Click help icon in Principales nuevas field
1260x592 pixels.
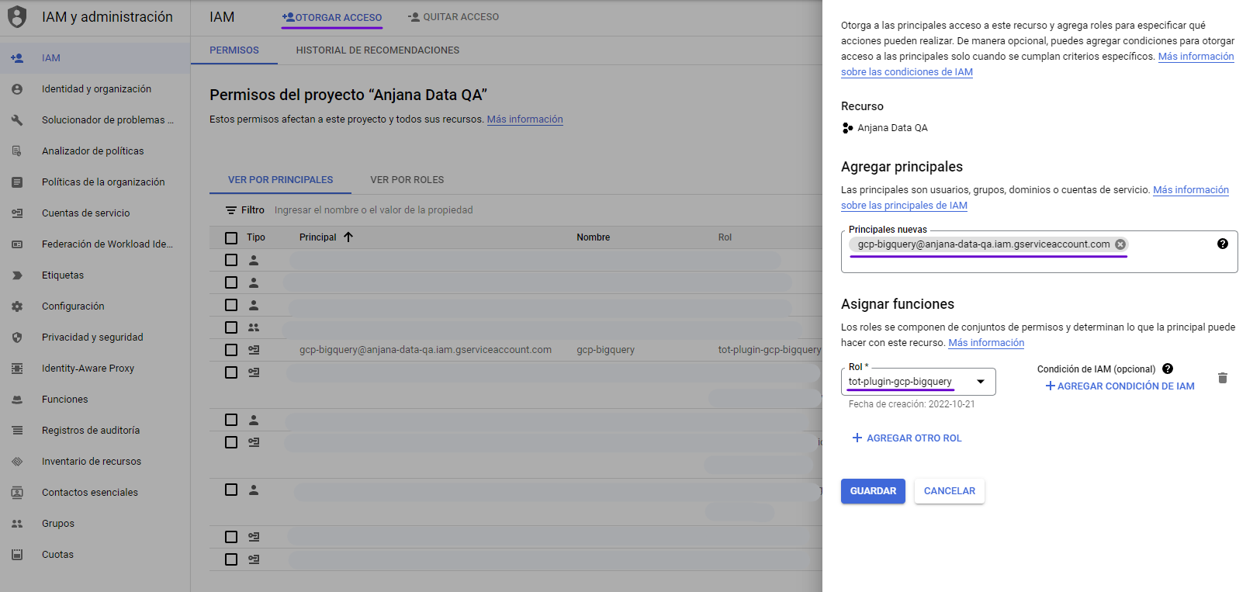(x=1222, y=244)
